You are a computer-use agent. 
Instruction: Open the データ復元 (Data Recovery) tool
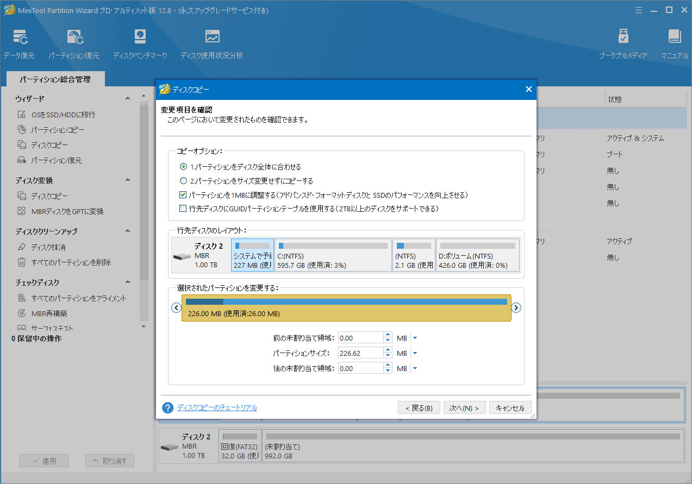click(x=20, y=42)
